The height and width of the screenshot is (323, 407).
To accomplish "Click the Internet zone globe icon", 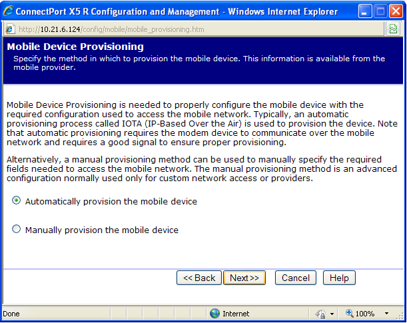I will pos(214,314).
